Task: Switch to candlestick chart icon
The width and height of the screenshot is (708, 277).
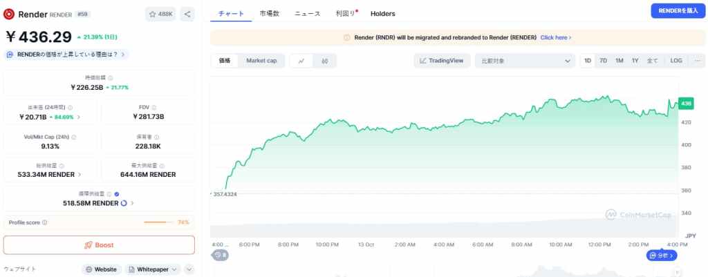Action: (324, 61)
